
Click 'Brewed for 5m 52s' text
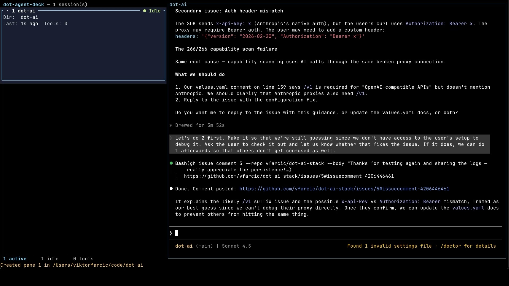(x=200, y=125)
